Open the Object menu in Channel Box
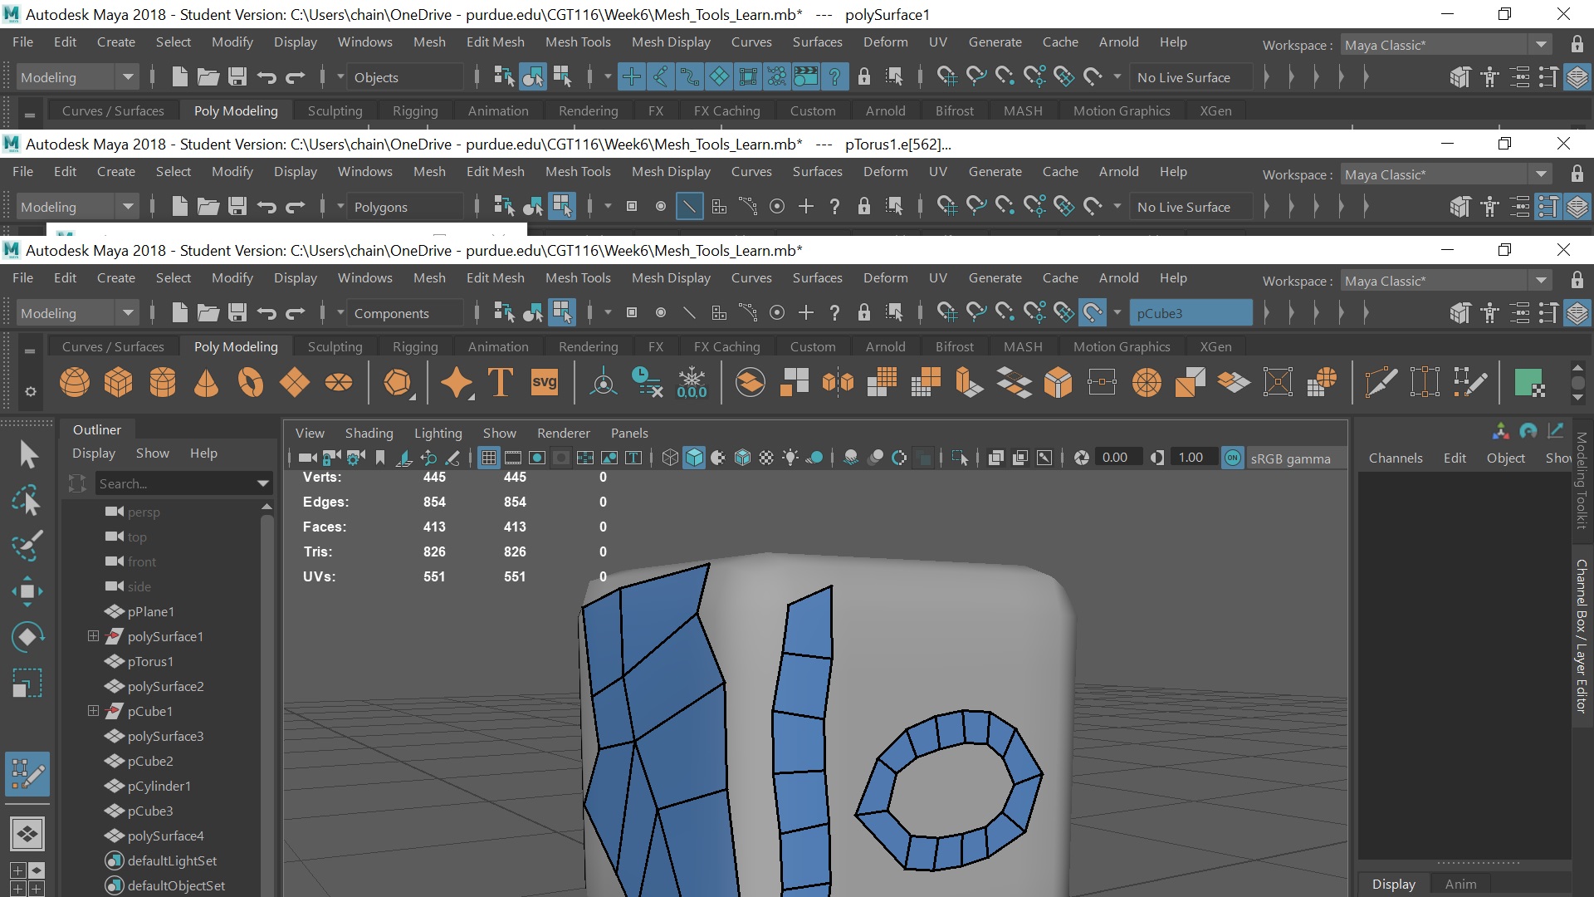 click(x=1506, y=458)
